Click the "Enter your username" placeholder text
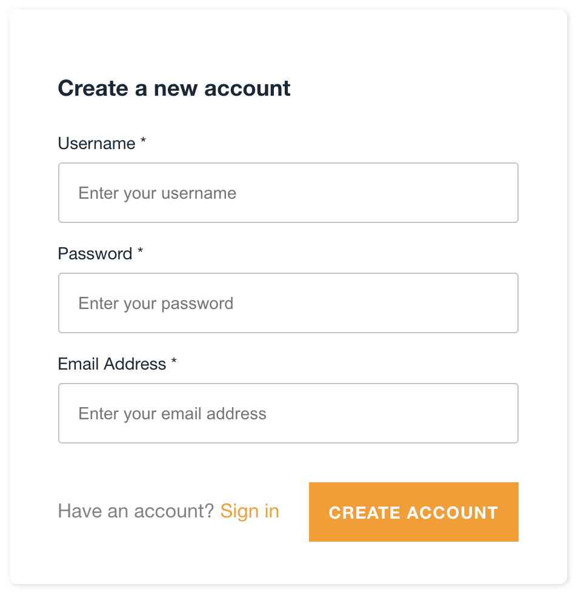Screen dimensions: 578x595 [158, 193]
